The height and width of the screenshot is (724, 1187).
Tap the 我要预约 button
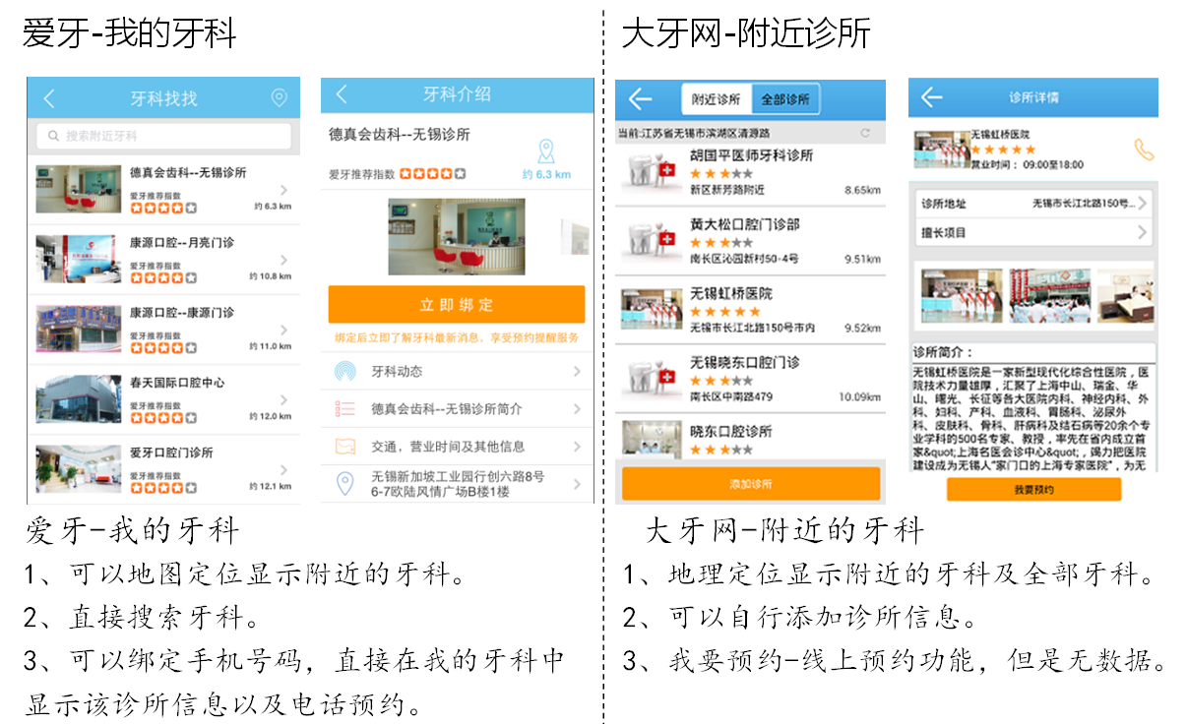pyautogui.click(x=1033, y=489)
